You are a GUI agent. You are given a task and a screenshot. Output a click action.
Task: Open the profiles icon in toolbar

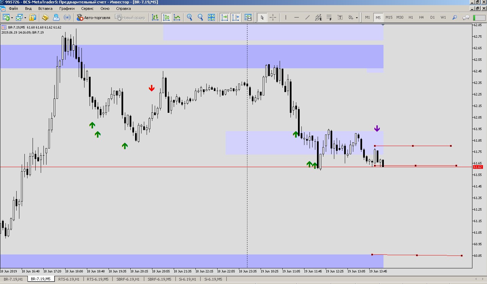point(19,17)
